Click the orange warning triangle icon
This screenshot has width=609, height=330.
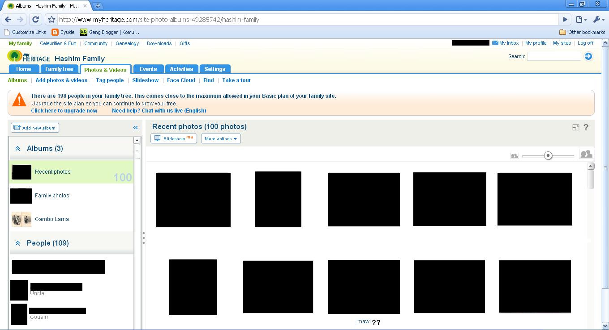click(19, 100)
